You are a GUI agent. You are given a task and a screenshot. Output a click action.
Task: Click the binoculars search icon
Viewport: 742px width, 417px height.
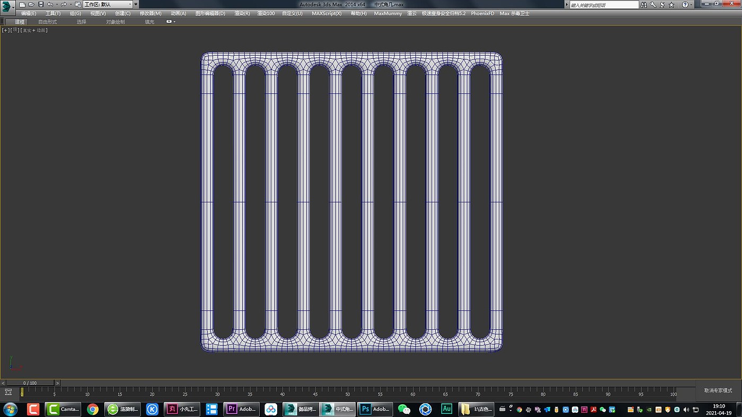click(x=643, y=5)
